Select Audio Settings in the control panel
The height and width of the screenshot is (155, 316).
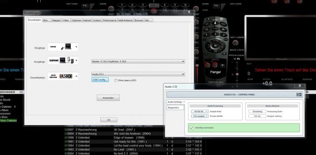pyautogui.click(x=175, y=102)
